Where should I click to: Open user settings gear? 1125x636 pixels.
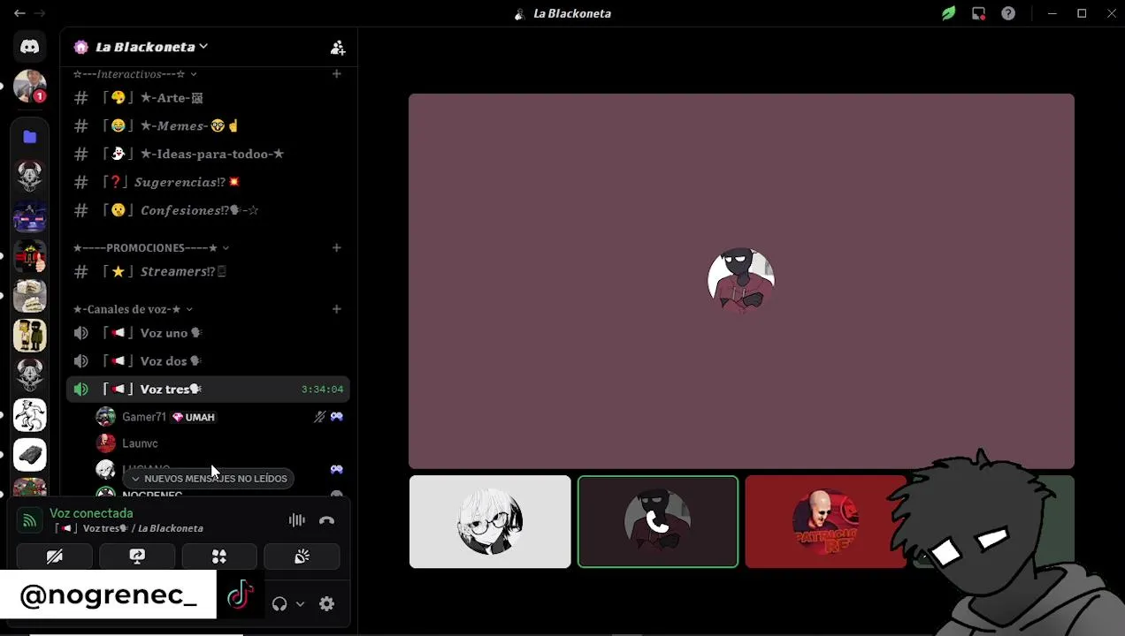pyautogui.click(x=327, y=604)
